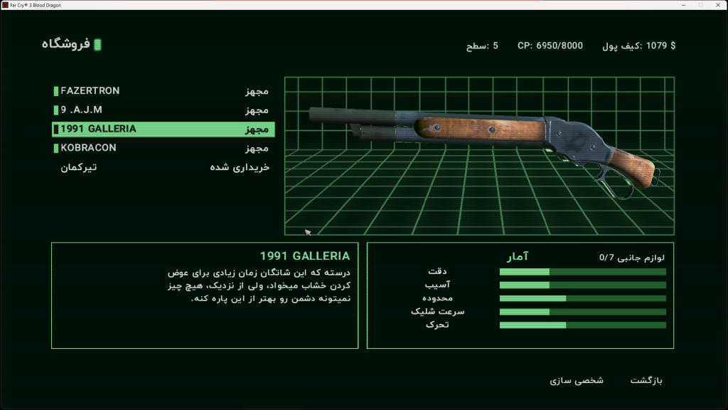Viewport: 728px width, 410px height.
Task: Select the تیرکمان (bow) entry
Action: [163, 167]
